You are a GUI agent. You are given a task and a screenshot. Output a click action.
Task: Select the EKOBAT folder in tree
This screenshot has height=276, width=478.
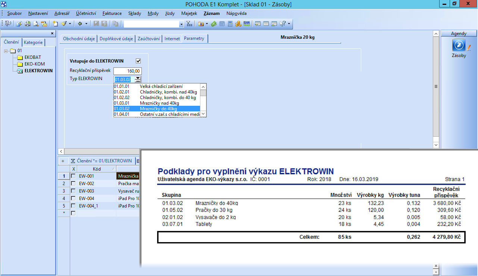click(33, 57)
